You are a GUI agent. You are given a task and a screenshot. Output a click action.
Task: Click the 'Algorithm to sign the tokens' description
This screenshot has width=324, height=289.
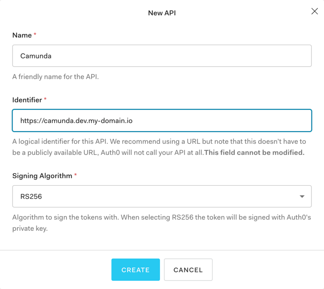[161, 223]
